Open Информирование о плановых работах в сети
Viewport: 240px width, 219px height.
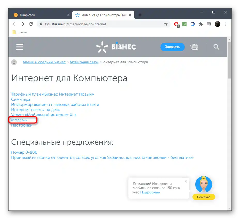55,105
